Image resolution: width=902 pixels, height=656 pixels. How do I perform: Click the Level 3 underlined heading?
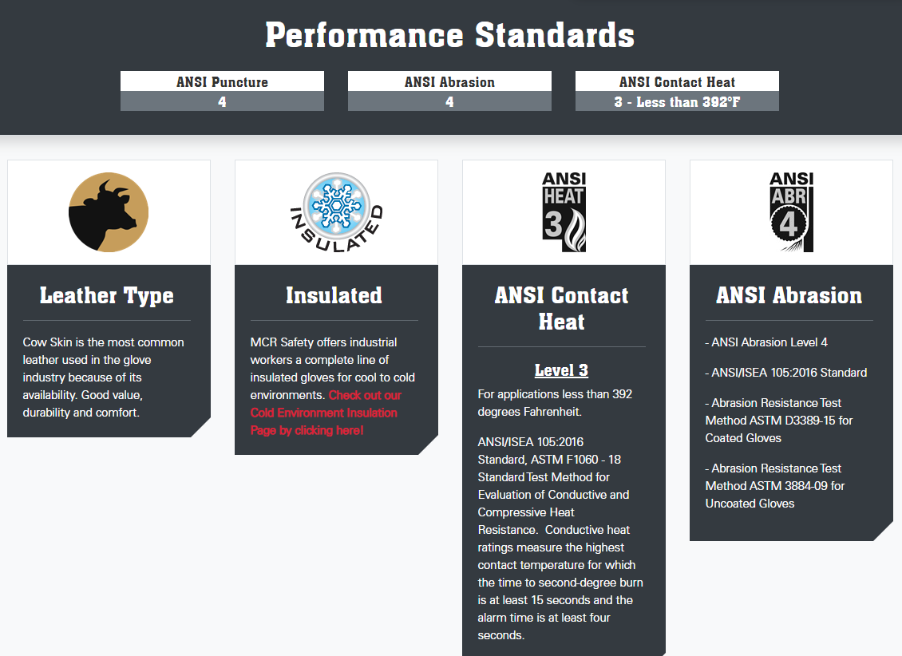pyautogui.click(x=561, y=370)
